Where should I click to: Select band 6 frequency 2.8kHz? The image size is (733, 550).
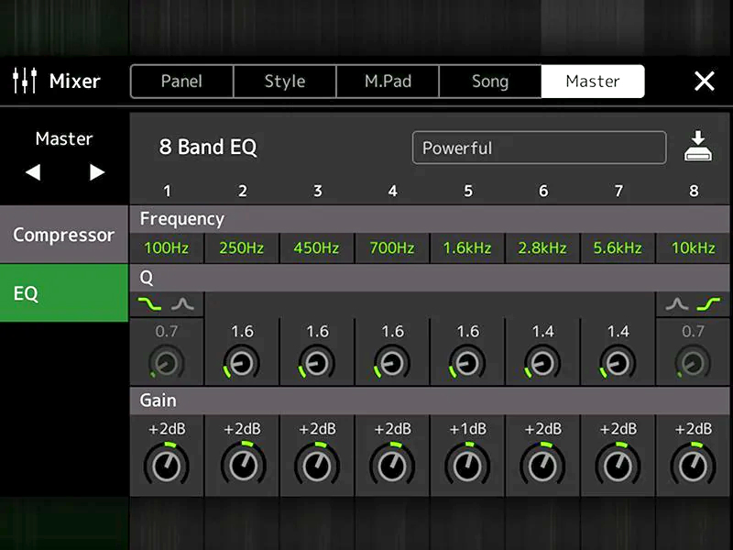point(542,247)
